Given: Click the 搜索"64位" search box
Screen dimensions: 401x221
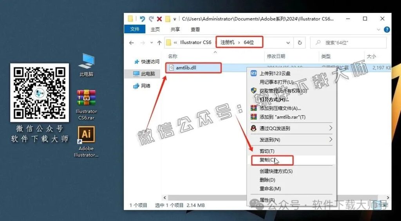Looking at the screenshot, I should coord(348,43).
